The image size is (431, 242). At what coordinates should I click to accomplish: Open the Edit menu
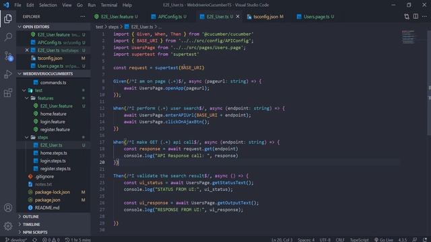tap(30, 5)
